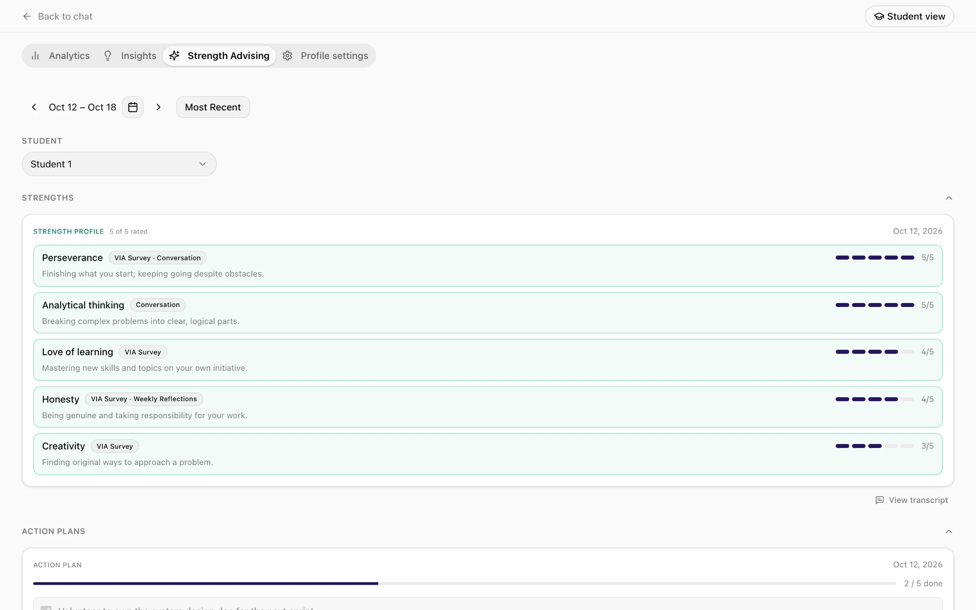Click the back arrow icon
The height and width of the screenshot is (610, 976).
[27, 16]
